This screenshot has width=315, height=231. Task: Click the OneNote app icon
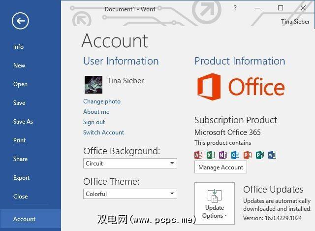[x=223, y=155]
